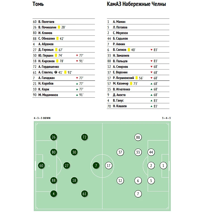The height and width of the screenshot is (213, 204).
Task: Click the red arrow beside В. Свежов
Action: 151,50
